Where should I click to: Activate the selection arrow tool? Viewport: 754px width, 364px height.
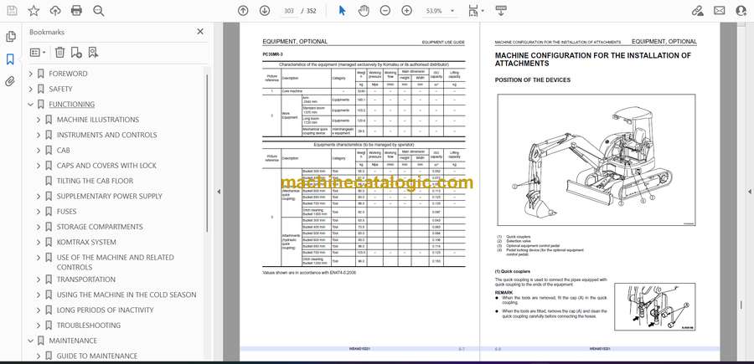click(342, 11)
